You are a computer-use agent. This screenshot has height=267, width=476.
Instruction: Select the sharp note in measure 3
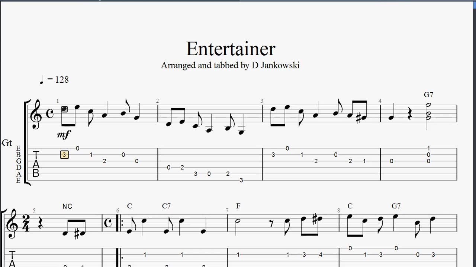coord(362,118)
